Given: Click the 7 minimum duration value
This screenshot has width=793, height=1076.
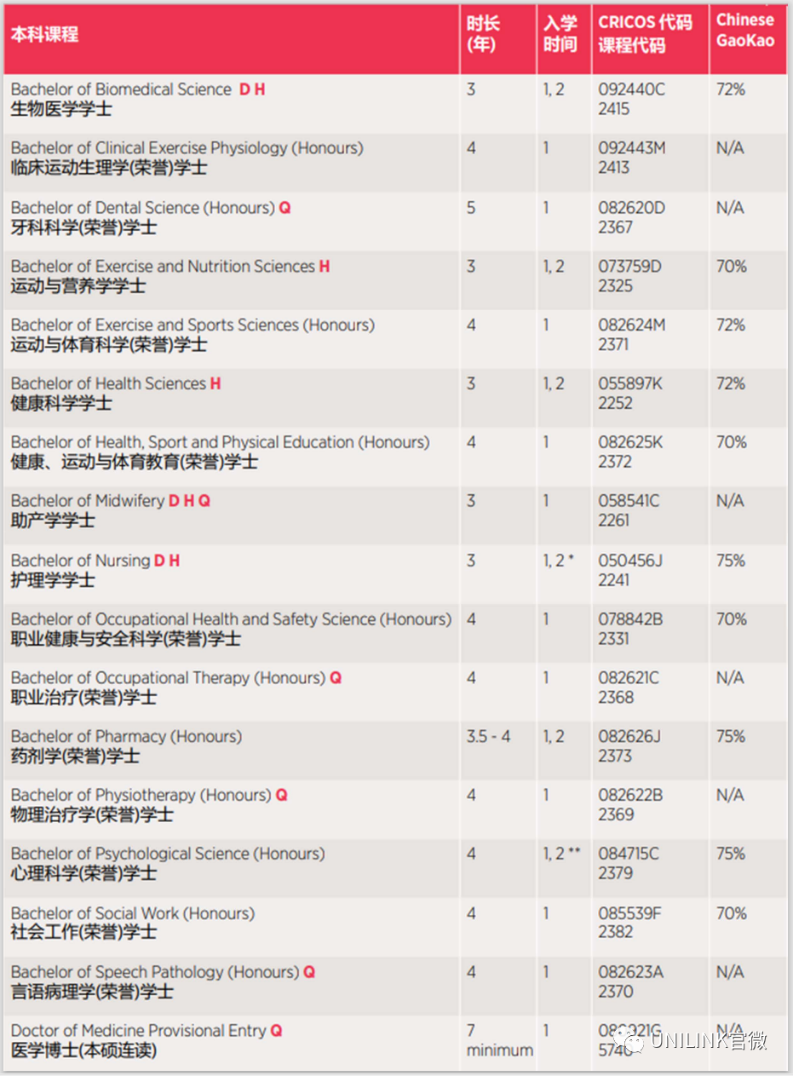Looking at the screenshot, I should (500, 1040).
